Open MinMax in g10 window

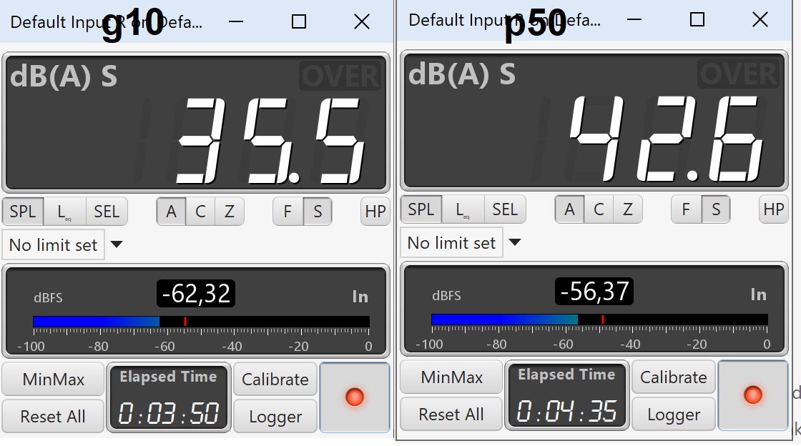[x=53, y=379]
